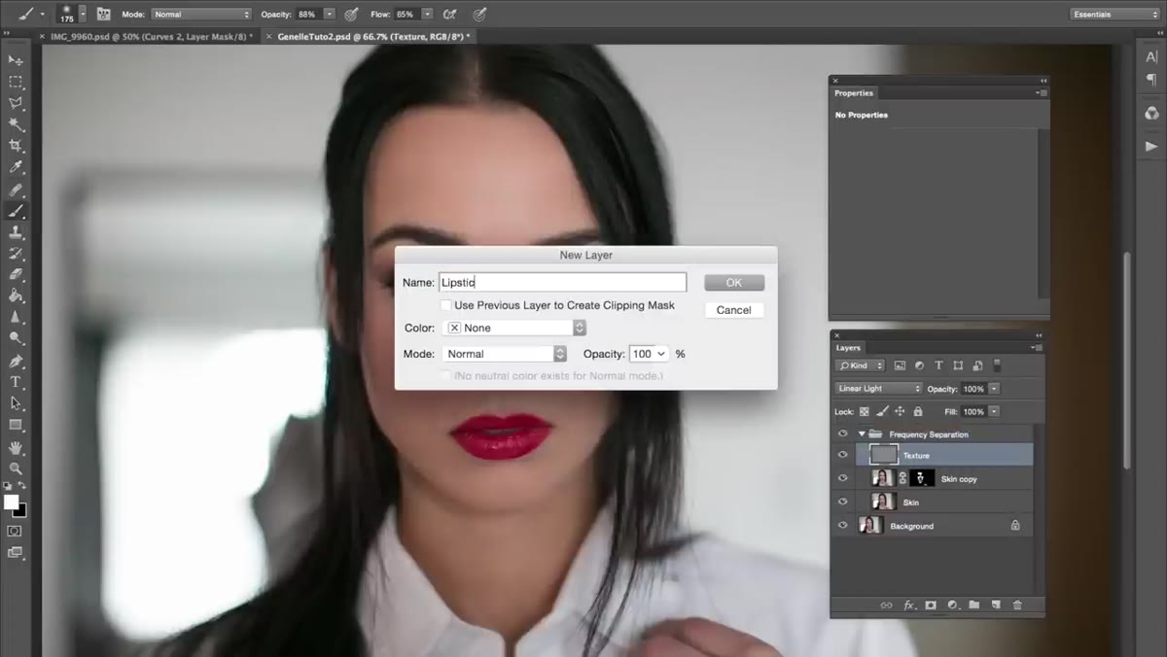
Task: Select the Crop tool
Action: (17, 146)
